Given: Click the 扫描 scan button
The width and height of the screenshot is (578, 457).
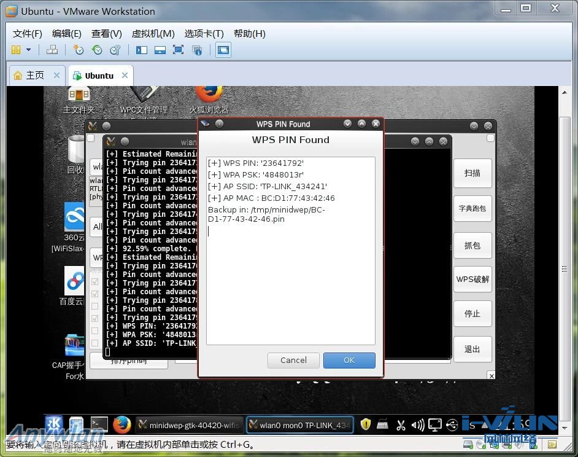Looking at the screenshot, I should pos(472,173).
